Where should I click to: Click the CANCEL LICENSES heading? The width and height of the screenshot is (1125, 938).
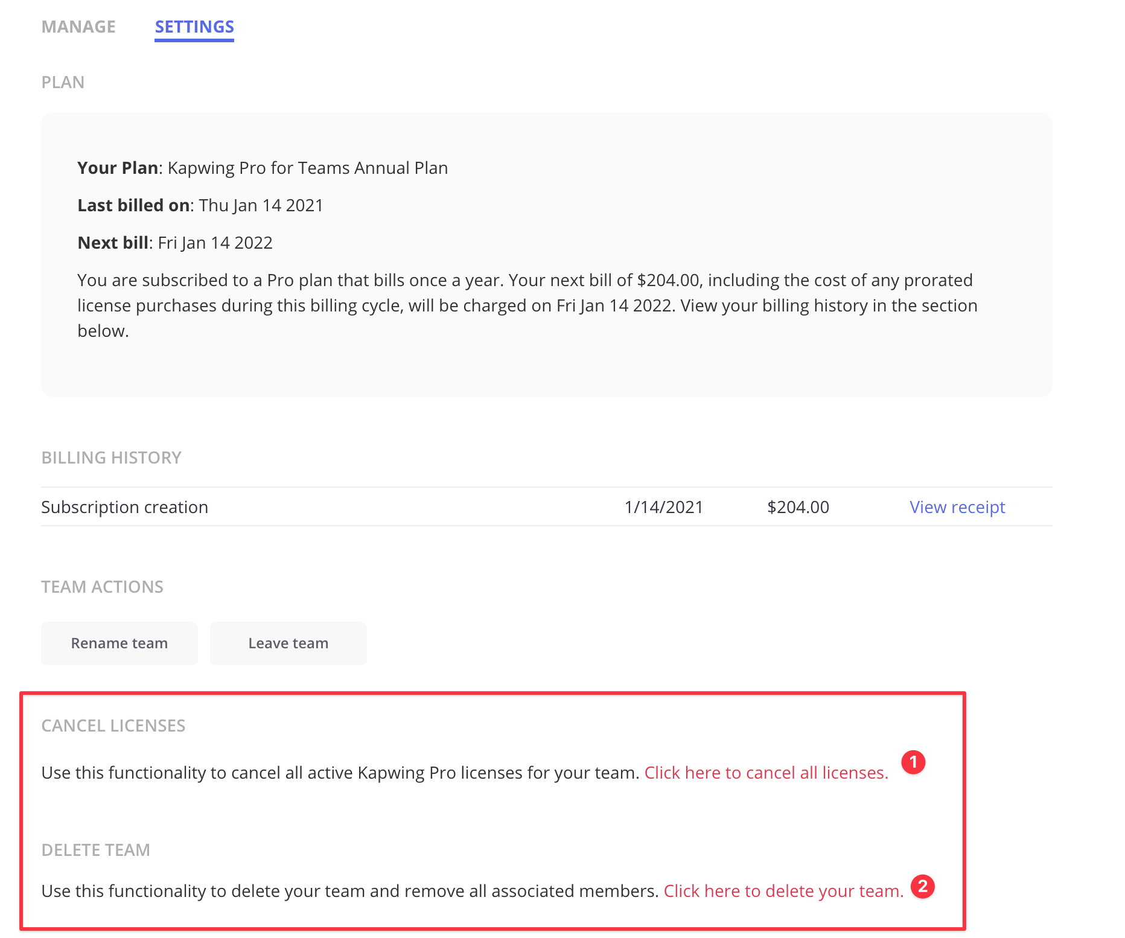[x=113, y=726]
